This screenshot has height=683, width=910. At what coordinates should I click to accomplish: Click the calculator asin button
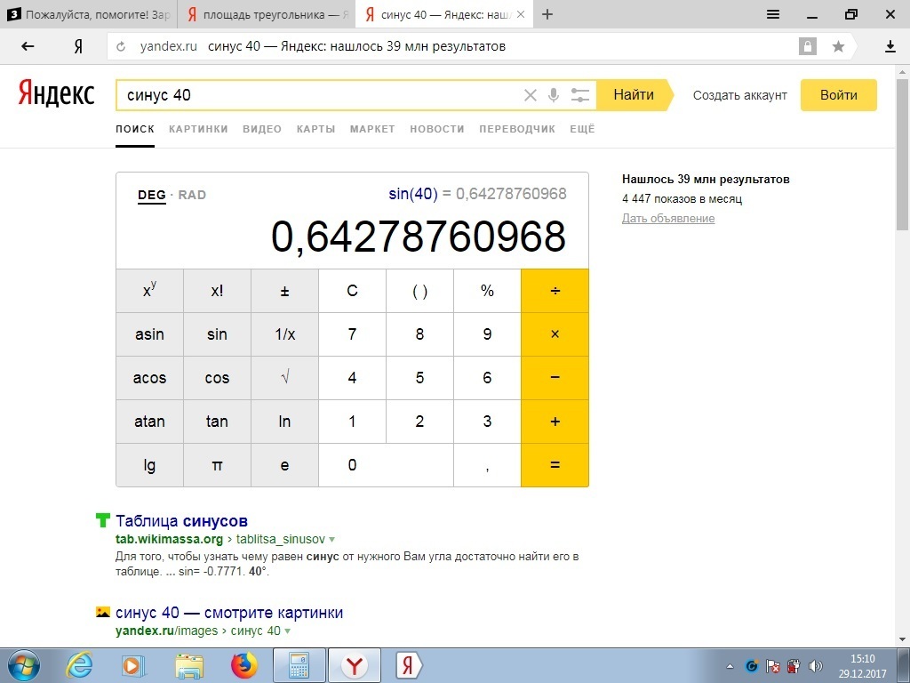pos(149,334)
